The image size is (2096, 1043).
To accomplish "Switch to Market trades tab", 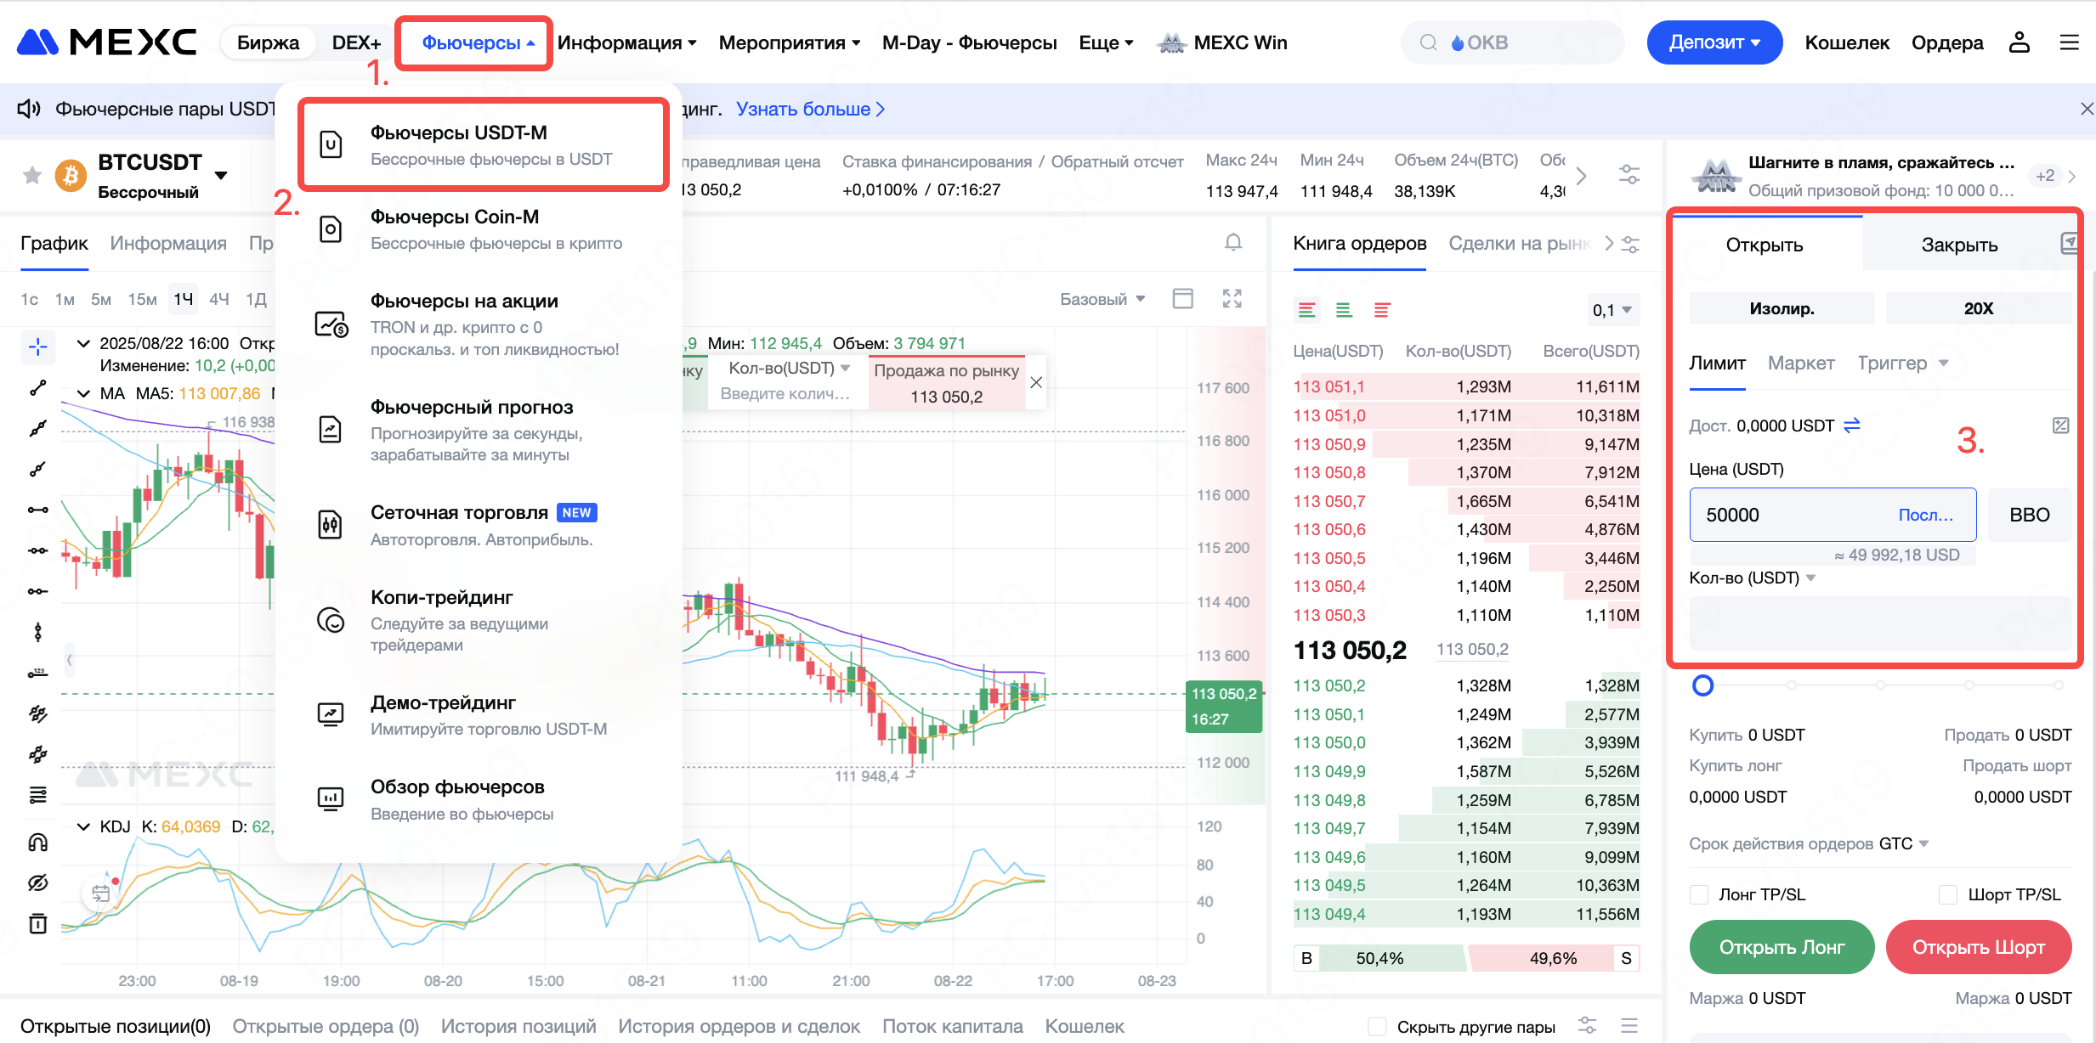I will tap(1519, 244).
